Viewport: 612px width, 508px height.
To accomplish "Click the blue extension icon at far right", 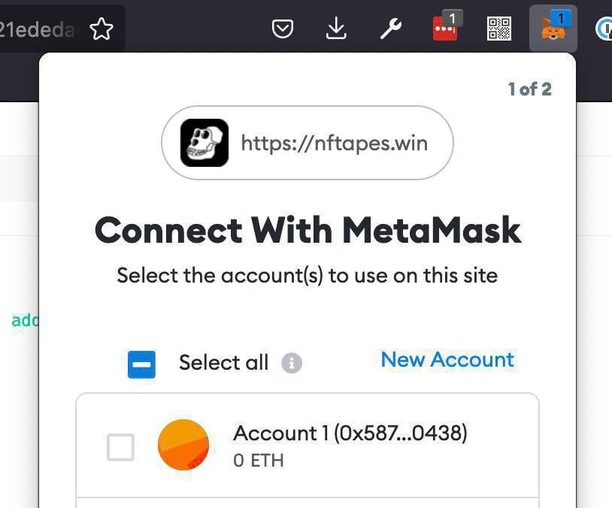I will coord(604,29).
